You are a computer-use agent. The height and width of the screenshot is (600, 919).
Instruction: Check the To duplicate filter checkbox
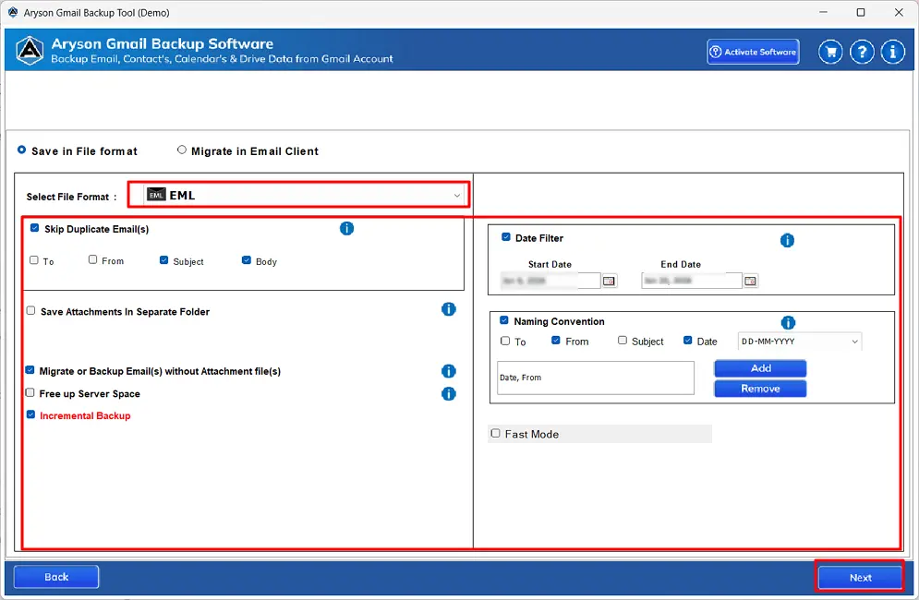(x=34, y=260)
